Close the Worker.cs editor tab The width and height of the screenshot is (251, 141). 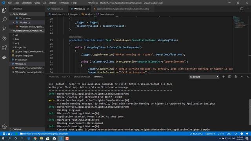88,9
